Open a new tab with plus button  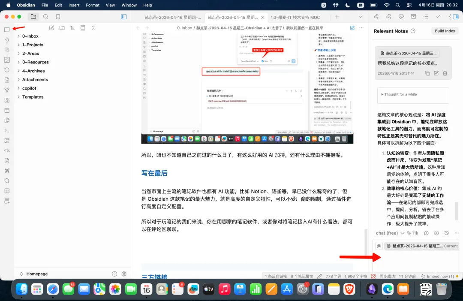point(337,17)
